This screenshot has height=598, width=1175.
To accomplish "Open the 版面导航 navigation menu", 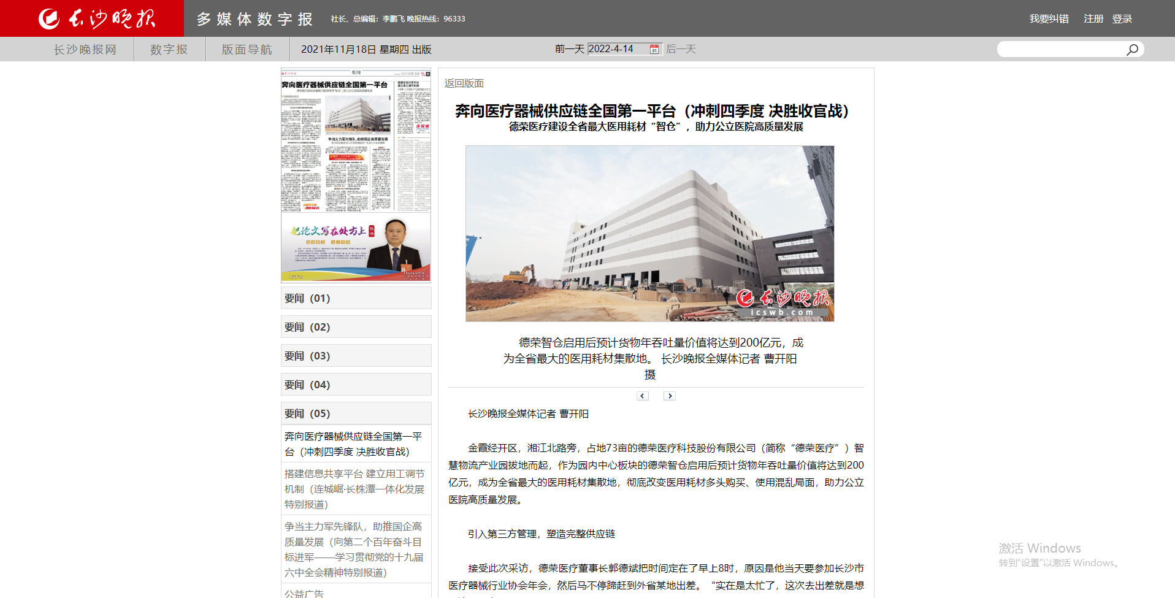I will point(247,49).
